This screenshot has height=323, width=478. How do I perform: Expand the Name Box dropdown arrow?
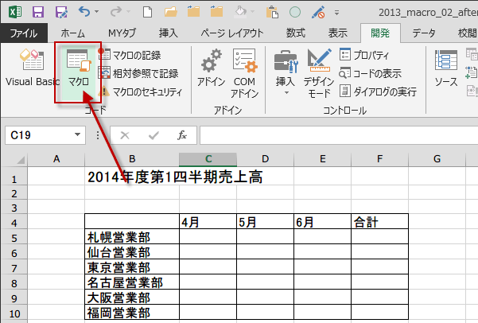pyautogui.click(x=77, y=134)
